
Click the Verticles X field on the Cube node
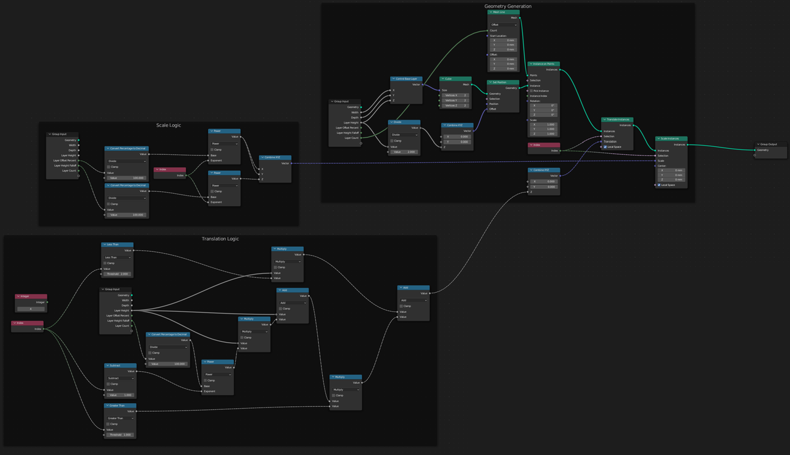click(455, 95)
